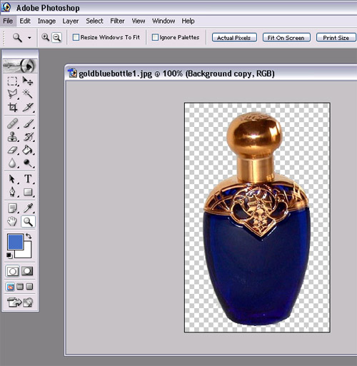This screenshot has height=366, width=357.
Task: Select the Clone Stamp tool
Action: [12, 137]
